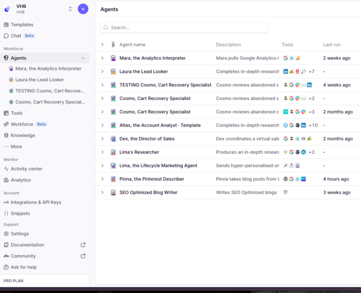Image resolution: width=361 pixels, height=293 pixels.
Task: Click the SEO Optimized Blog Writer avatar icon
Action: coord(113,192)
